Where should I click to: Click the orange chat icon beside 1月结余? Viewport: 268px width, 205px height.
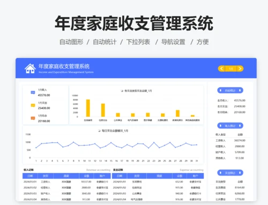pos(33,118)
